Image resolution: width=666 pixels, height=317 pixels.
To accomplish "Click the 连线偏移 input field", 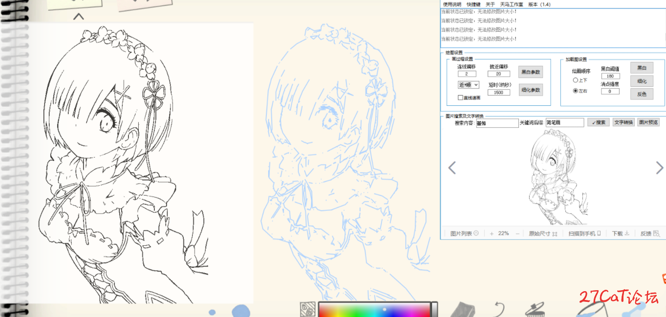I will (467, 74).
